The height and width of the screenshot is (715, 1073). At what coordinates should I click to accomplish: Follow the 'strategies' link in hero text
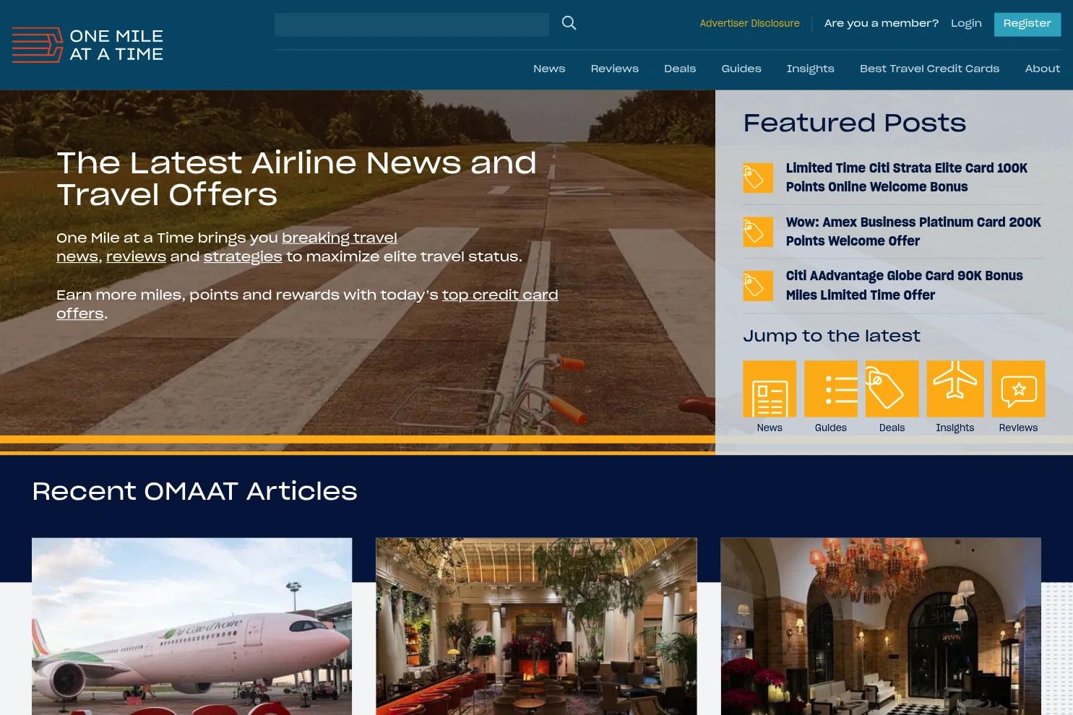(243, 257)
